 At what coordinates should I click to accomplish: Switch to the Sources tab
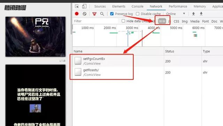click(x=100, y=6)
